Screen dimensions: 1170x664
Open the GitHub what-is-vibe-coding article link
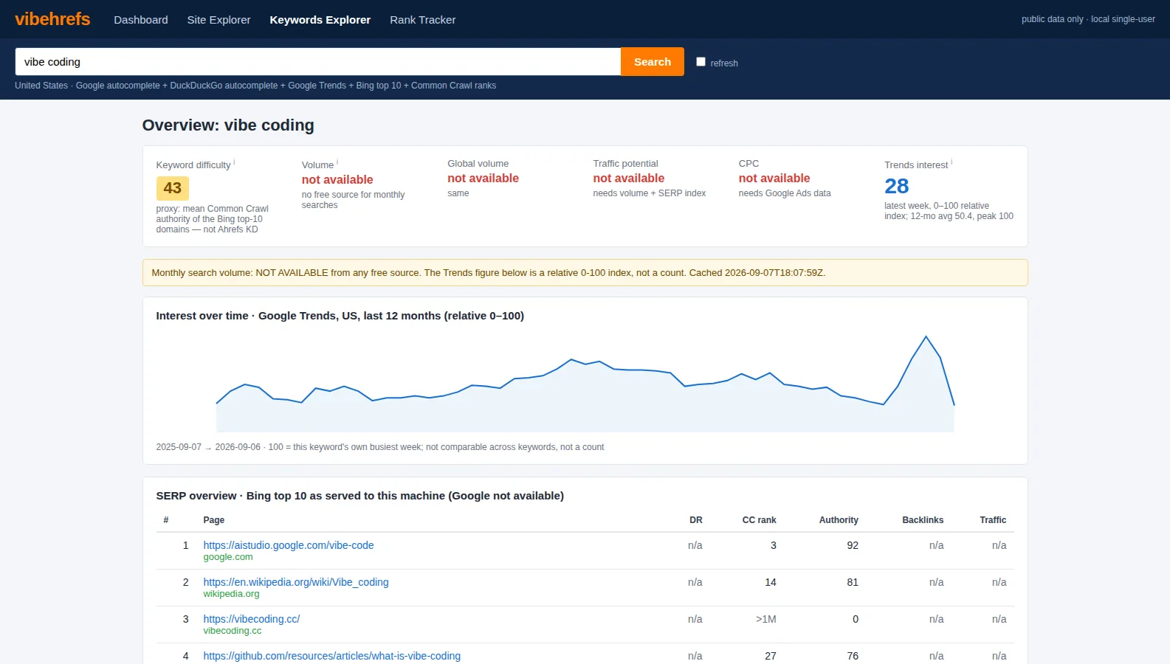click(331, 656)
